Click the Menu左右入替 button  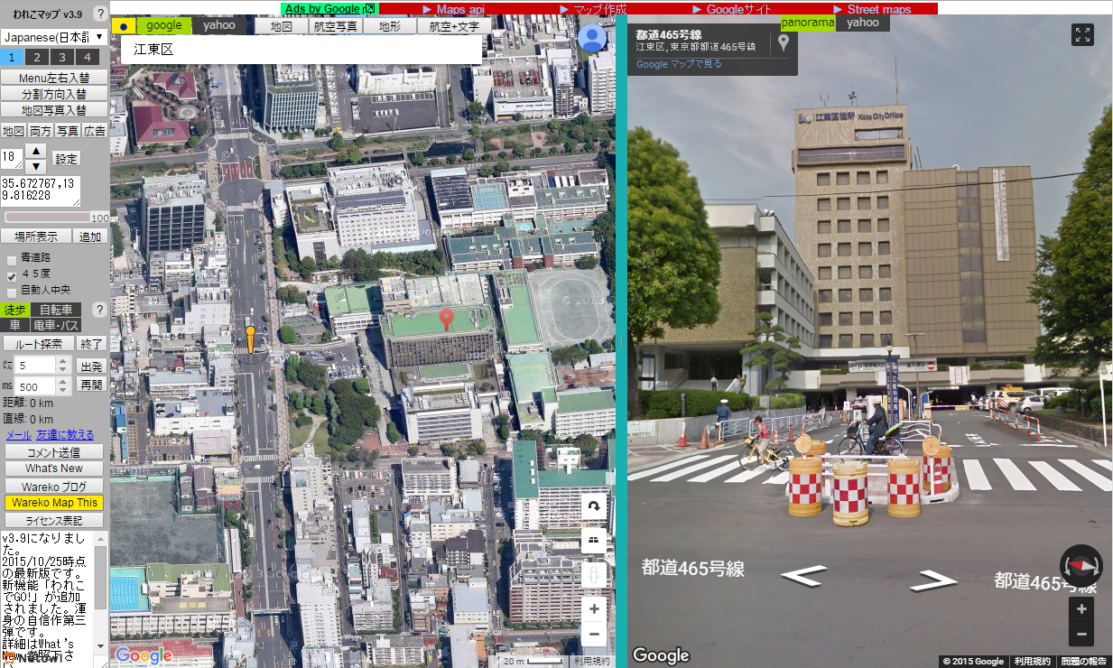click(x=54, y=79)
